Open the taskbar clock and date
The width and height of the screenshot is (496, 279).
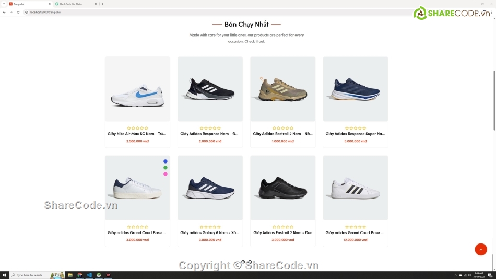tap(479, 275)
